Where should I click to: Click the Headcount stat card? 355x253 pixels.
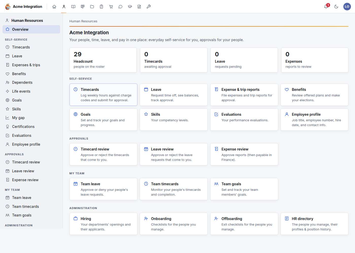pos(103,60)
